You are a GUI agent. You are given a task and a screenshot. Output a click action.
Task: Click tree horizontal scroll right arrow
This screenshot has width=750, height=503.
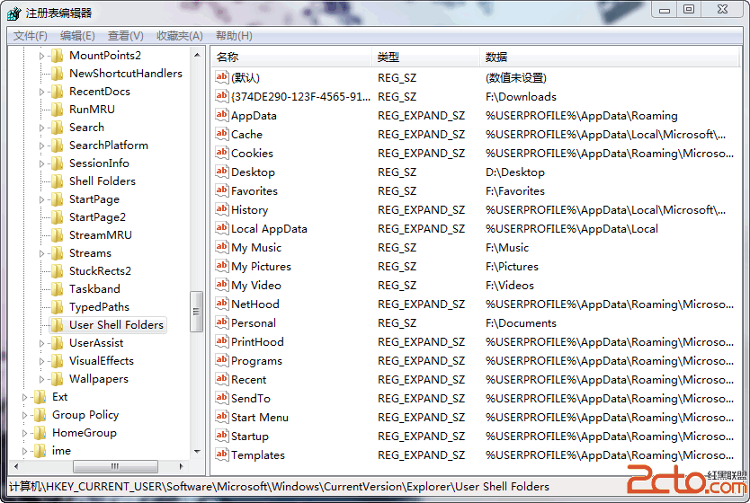pyautogui.click(x=182, y=466)
